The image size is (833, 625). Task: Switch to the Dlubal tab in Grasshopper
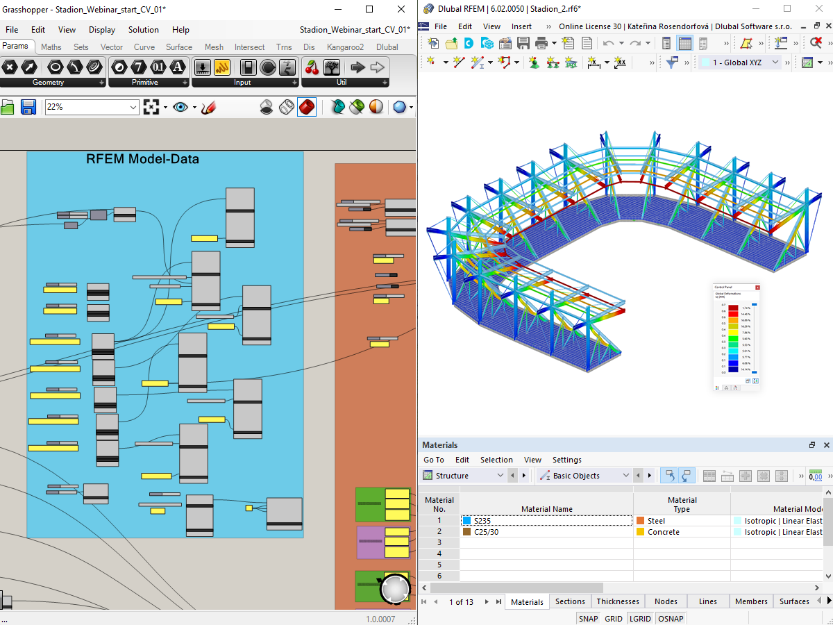pyautogui.click(x=387, y=47)
